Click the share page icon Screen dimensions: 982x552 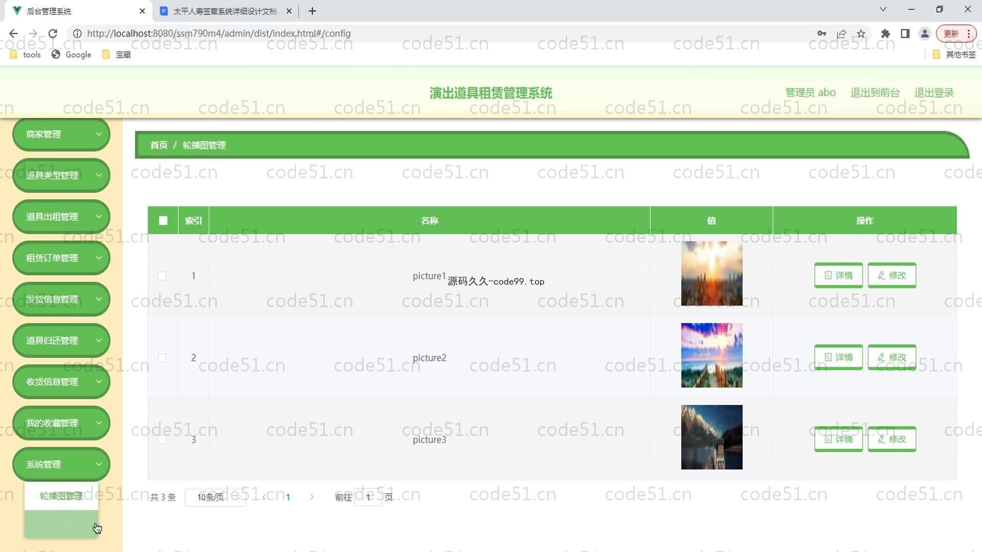(841, 33)
